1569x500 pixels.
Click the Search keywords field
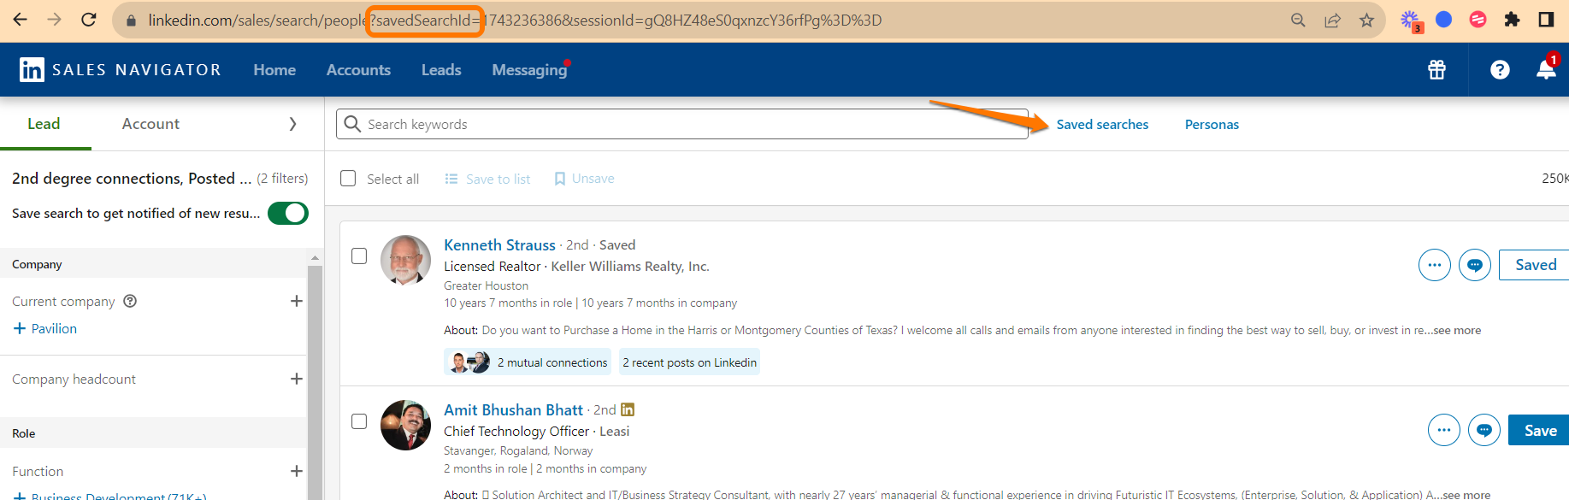point(684,125)
